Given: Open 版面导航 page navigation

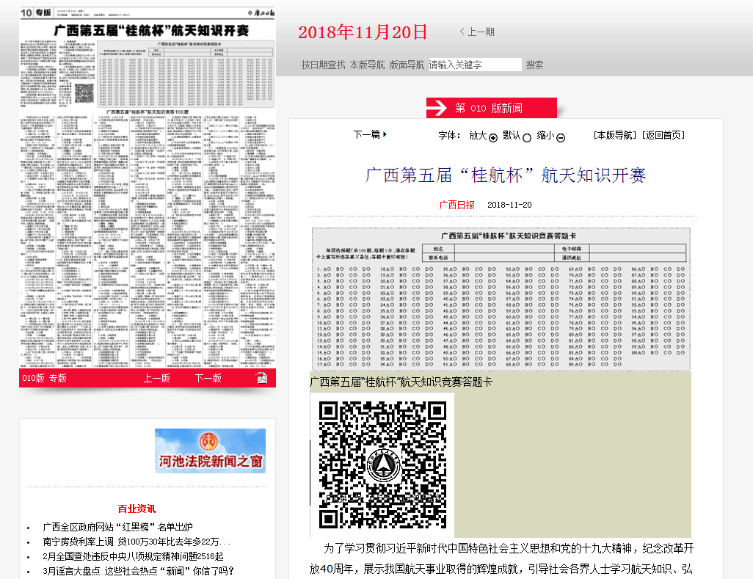Looking at the screenshot, I should click(x=407, y=65).
